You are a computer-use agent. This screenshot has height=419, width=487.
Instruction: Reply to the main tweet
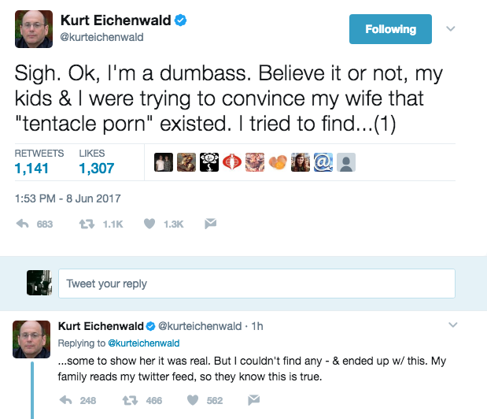23,224
